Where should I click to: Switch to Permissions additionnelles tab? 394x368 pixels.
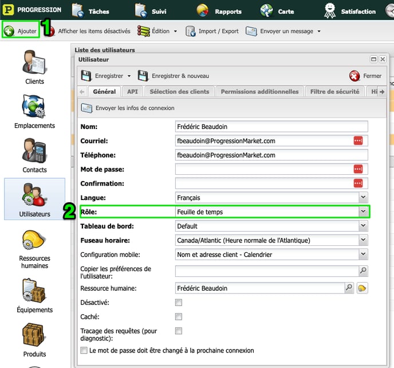click(259, 92)
